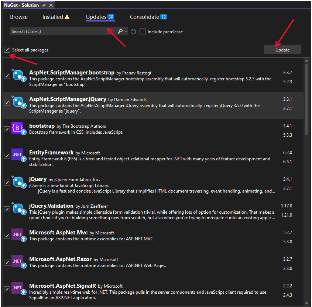This screenshot has height=307, width=312.
Task: Click the jQuery.Validation package icon
Action: point(19,209)
